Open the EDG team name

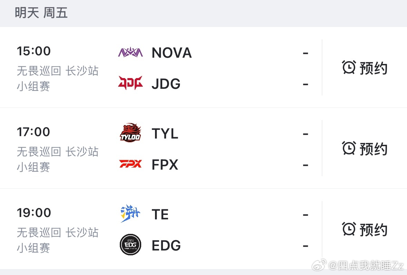[x=166, y=245]
